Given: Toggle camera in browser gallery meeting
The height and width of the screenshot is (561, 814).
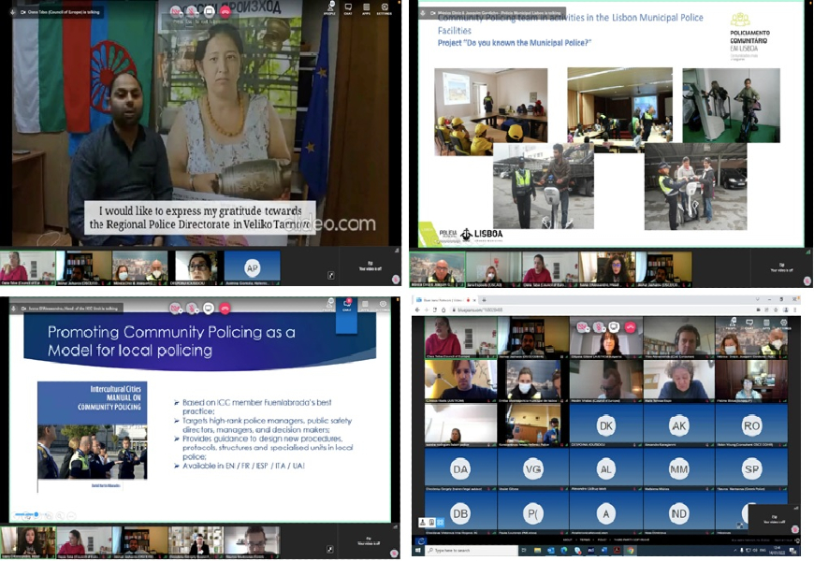Looking at the screenshot, I should 584,327.
